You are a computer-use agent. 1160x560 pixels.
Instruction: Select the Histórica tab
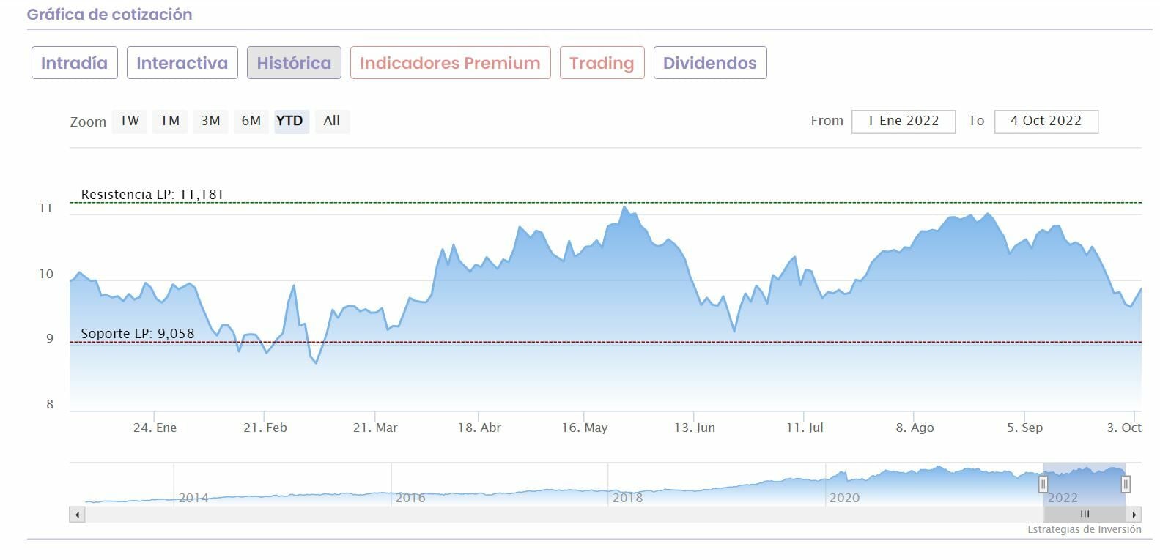(x=294, y=63)
